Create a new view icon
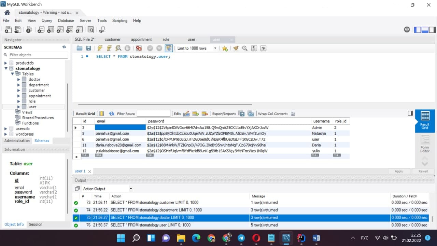This screenshot has width=437, height=246. (60, 30)
